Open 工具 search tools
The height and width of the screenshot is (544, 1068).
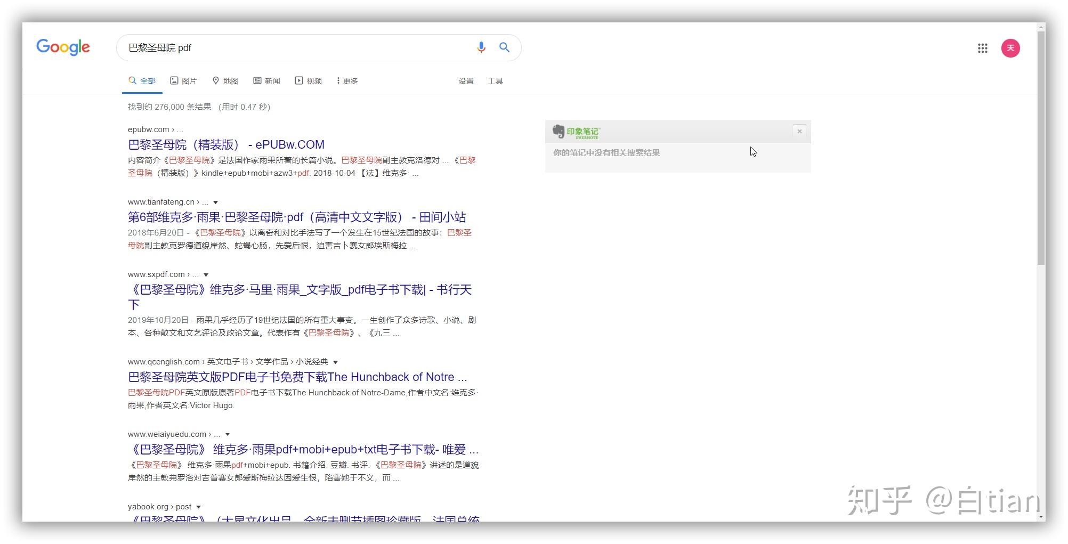coord(495,81)
